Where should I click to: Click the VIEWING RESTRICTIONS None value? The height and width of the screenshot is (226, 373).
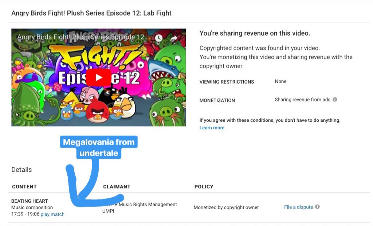coord(280,81)
